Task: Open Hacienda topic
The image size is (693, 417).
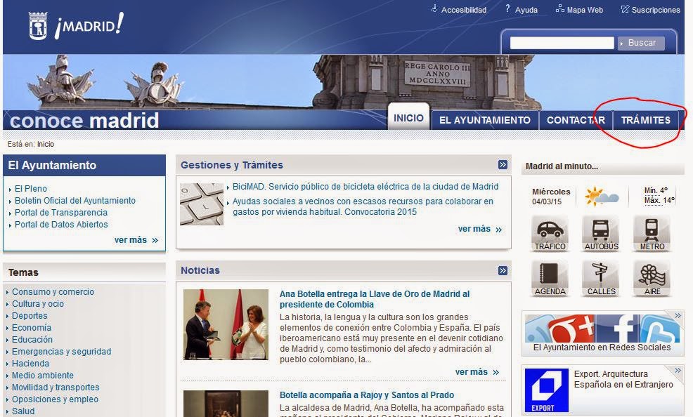Action: click(x=30, y=363)
